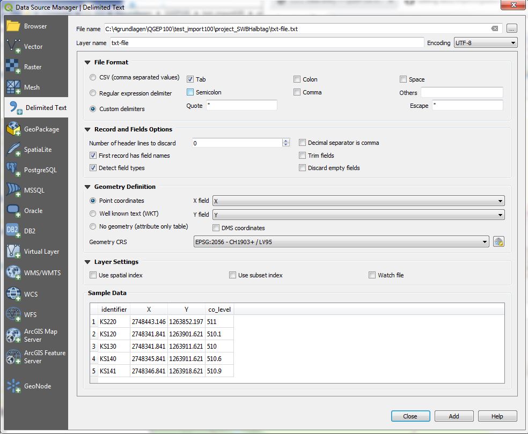Image resolution: width=528 pixels, height=434 pixels.
Task: Open the Y field dropdown
Action: tap(358, 215)
